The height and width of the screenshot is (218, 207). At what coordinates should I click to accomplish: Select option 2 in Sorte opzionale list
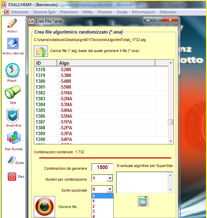102,206
